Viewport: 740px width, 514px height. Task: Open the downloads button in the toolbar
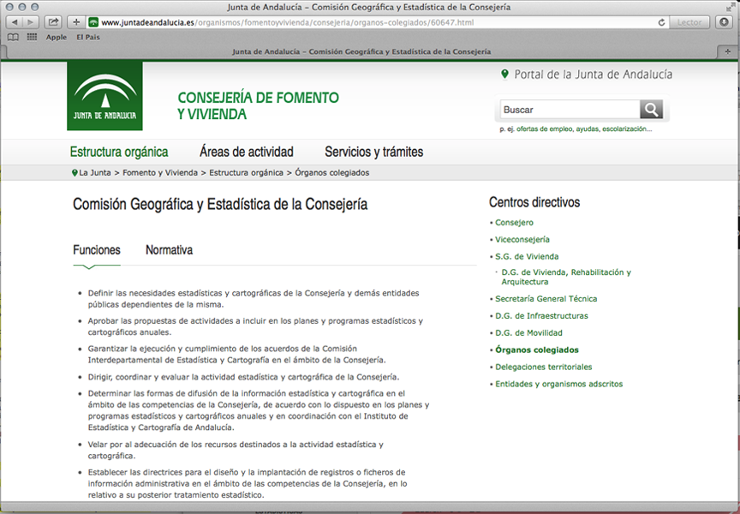[x=722, y=22]
